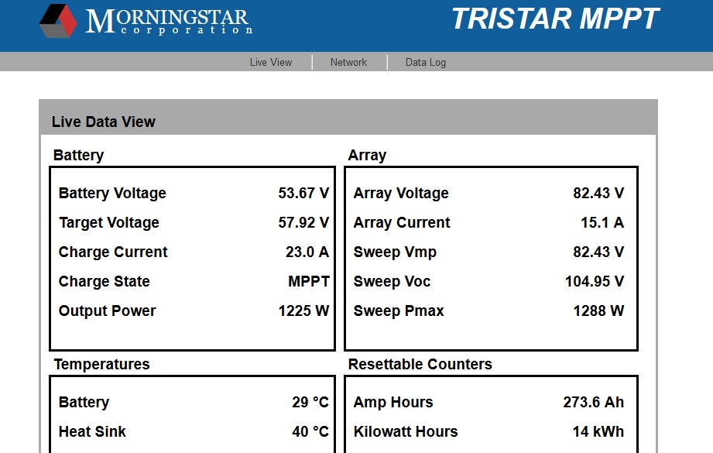Click the Battery Voltage label
The width and height of the screenshot is (713, 453).
tap(112, 194)
